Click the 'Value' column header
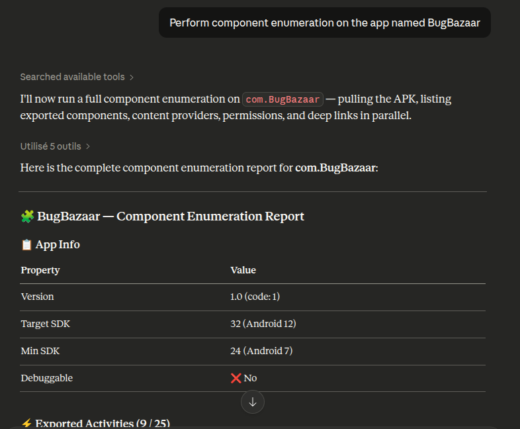The height and width of the screenshot is (429, 520). 243,270
